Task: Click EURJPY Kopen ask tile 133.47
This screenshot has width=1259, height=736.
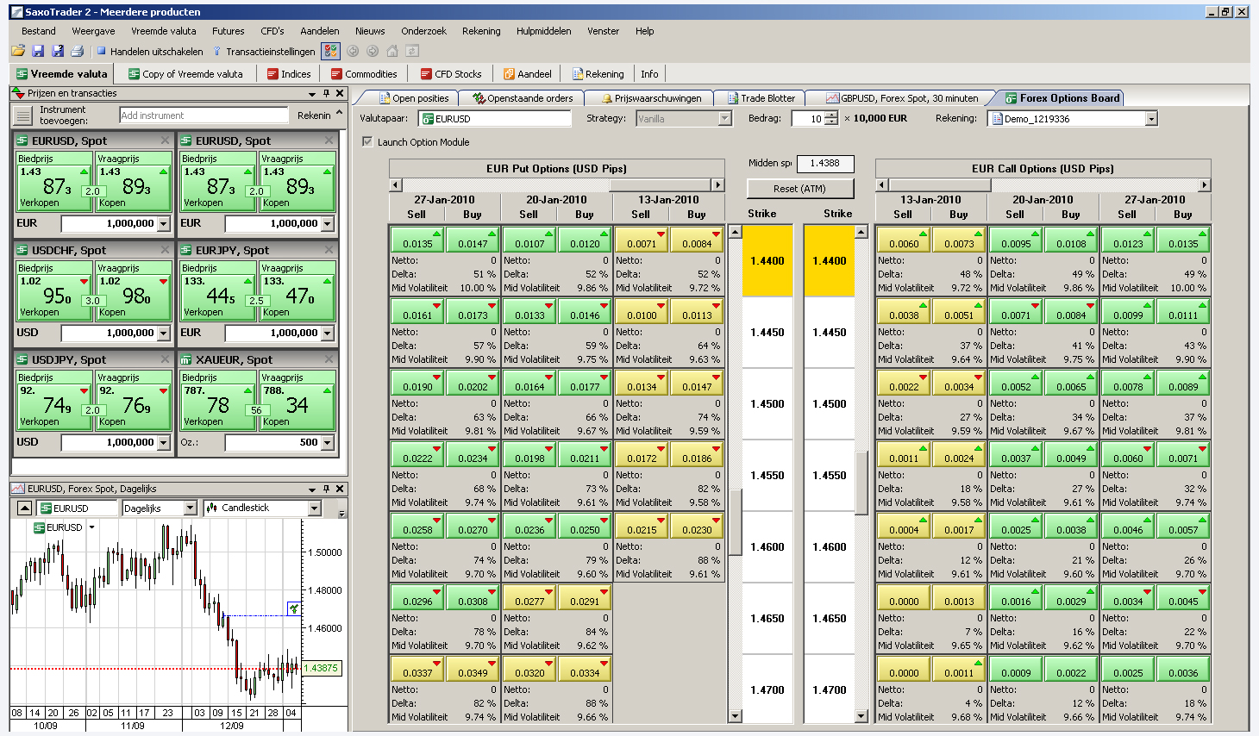Action: tap(297, 290)
